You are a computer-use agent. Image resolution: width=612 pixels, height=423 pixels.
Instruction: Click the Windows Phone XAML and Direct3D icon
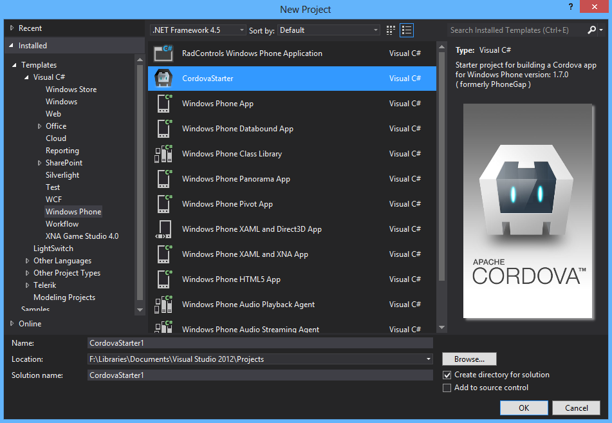coord(163,229)
